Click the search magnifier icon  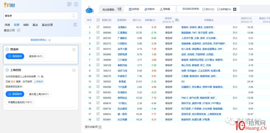[74, 16]
